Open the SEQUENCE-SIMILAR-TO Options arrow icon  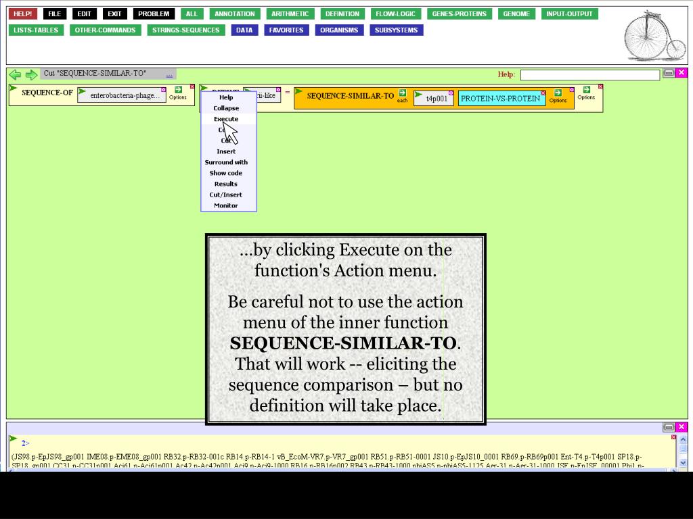[x=558, y=93]
